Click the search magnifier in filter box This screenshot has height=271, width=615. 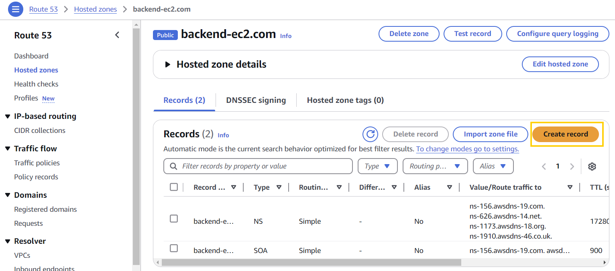pyautogui.click(x=173, y=166)
